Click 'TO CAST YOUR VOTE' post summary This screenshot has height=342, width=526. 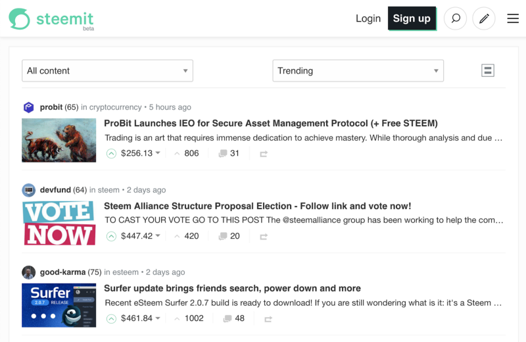coord(304,220)
